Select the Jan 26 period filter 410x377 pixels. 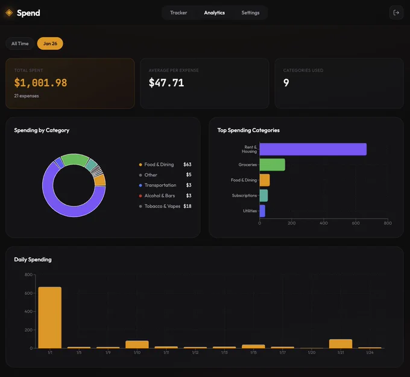click(x=50, y=43)
